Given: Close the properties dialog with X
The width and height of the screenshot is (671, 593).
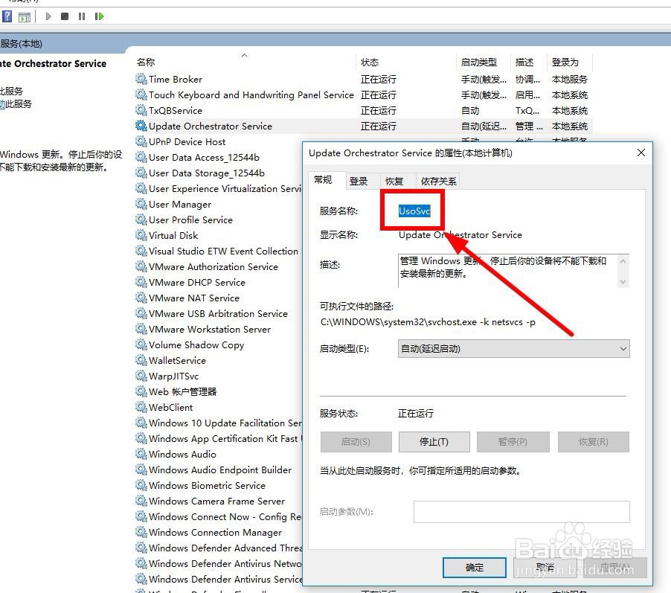Looking at the screenshot, I should [x=640, y=153].
